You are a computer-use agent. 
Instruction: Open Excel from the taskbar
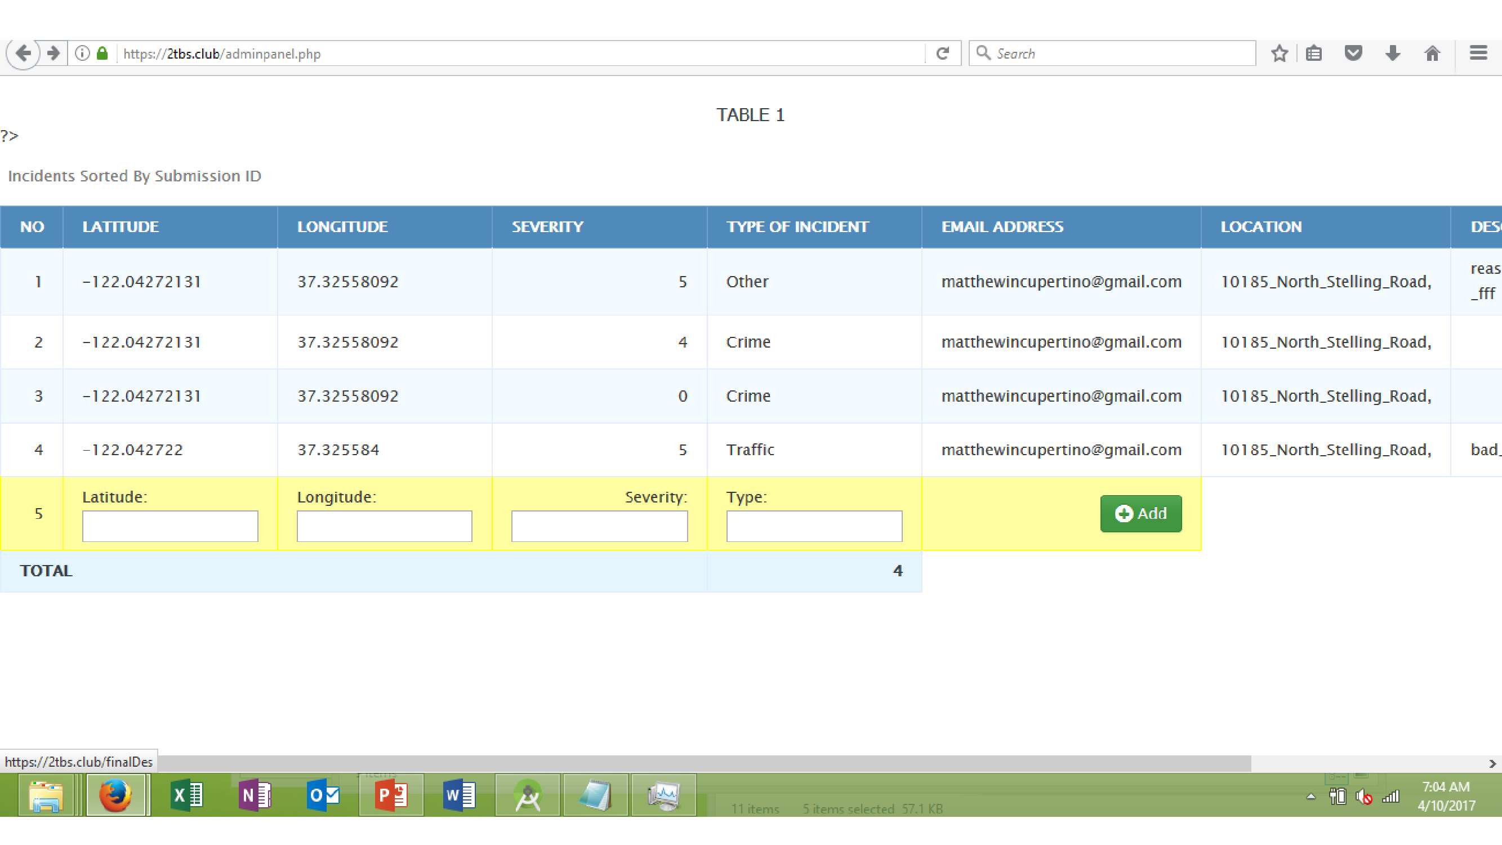(x=186, y=795)
